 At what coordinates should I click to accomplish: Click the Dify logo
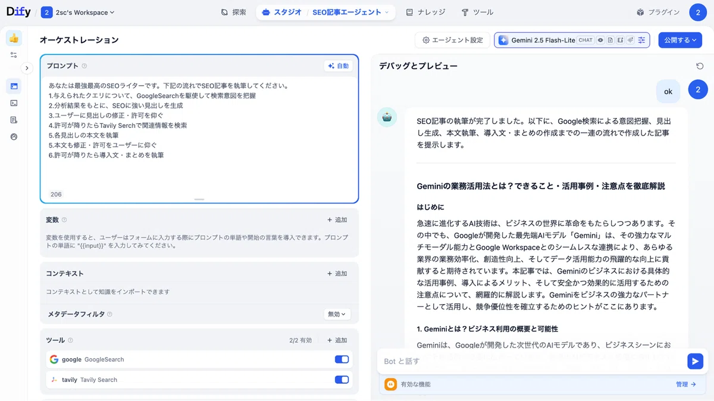[18, 12]
